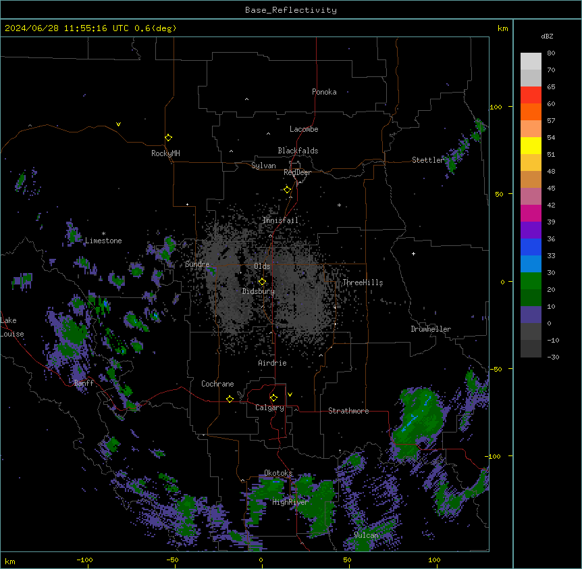Click the Drumheller label
This screenshot has width=582, height=569.
[x=431, y=329]
